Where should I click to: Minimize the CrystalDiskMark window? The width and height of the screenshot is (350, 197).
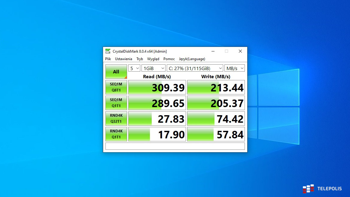coord(213,51)
